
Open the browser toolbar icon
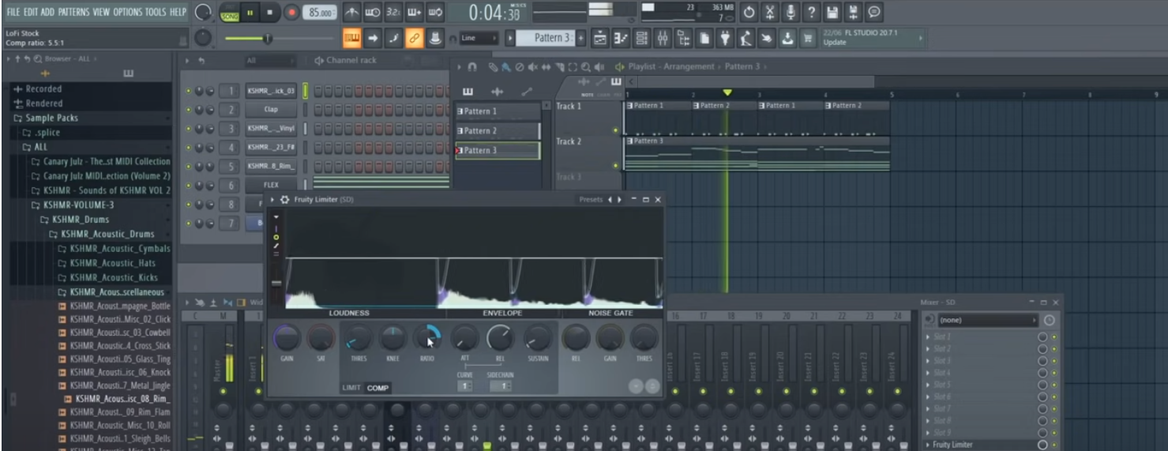coord(683,38)
